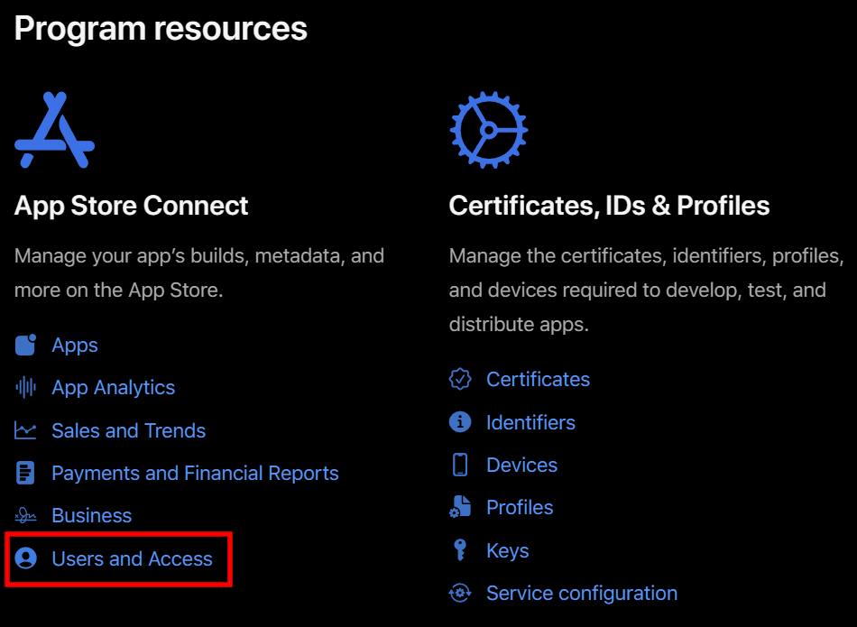The image size is (857, 627).
Task: Click the Business signature icon
Action: [x=25, y=515]
